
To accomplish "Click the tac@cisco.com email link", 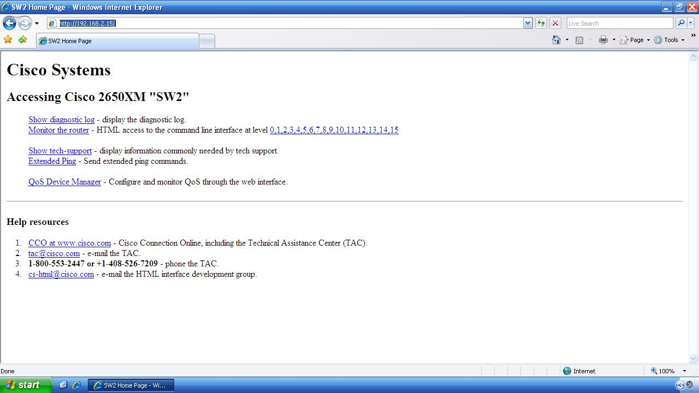I will coord(54,253).
